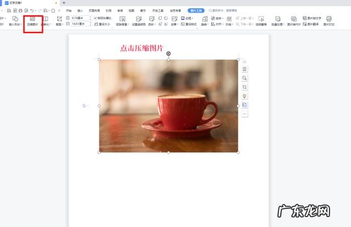This screenshot has height=227, width=351.
Task: Click the 图片转PDF icon
Action: [x=294, y=19]
